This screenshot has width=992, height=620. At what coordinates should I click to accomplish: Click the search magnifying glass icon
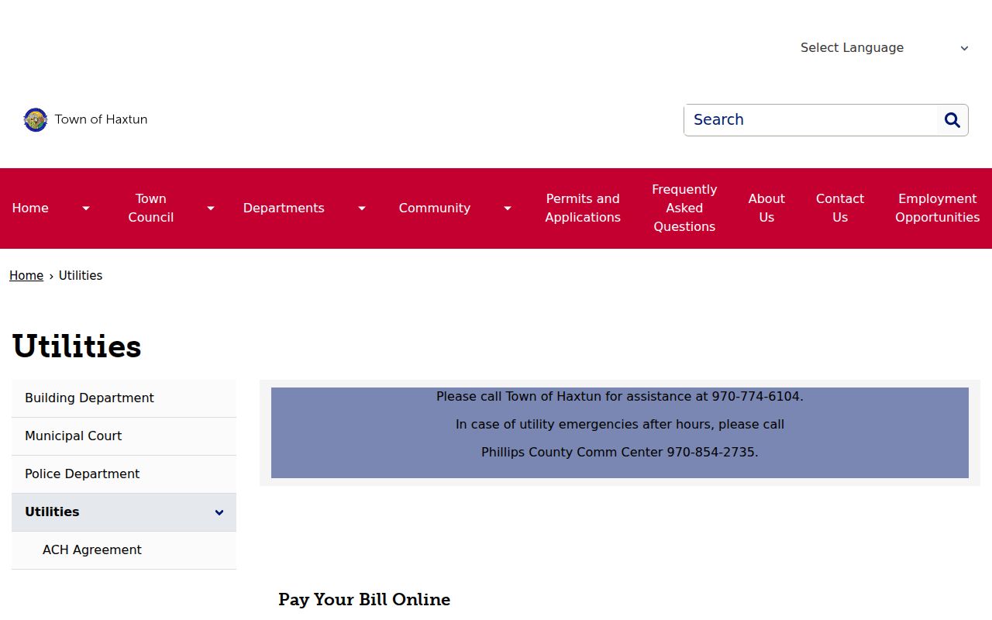(x=952, y=120)
